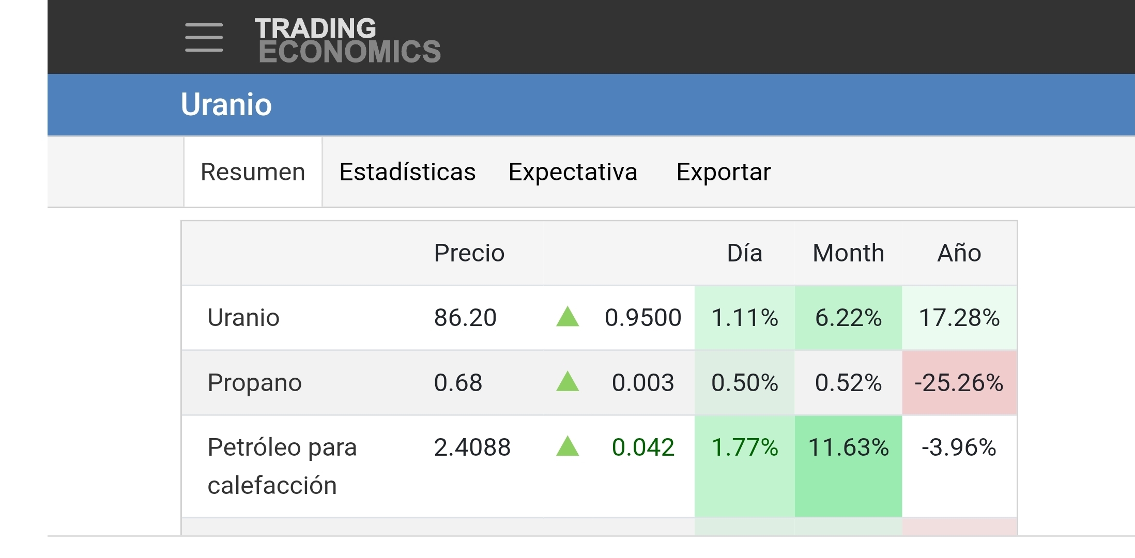Click the Día column header

click(x=745, y=253)
